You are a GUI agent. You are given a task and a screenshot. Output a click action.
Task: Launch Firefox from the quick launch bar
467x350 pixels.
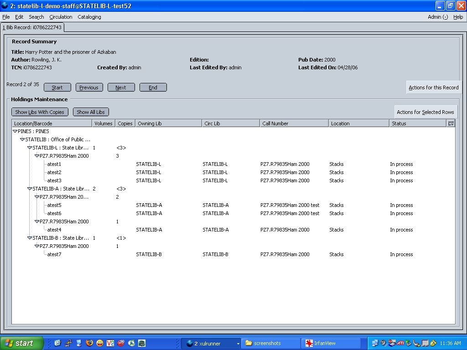click(x=89, y=343)
